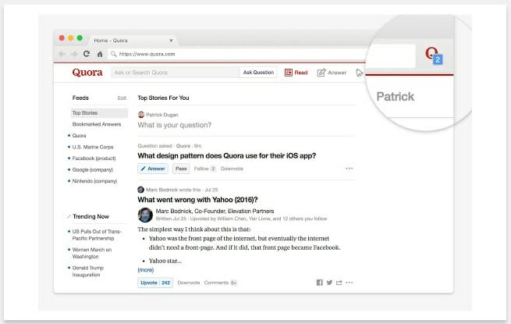Open the Answer tab in header
The width and height of the screenshot is (511, 324).
point(332,73)
